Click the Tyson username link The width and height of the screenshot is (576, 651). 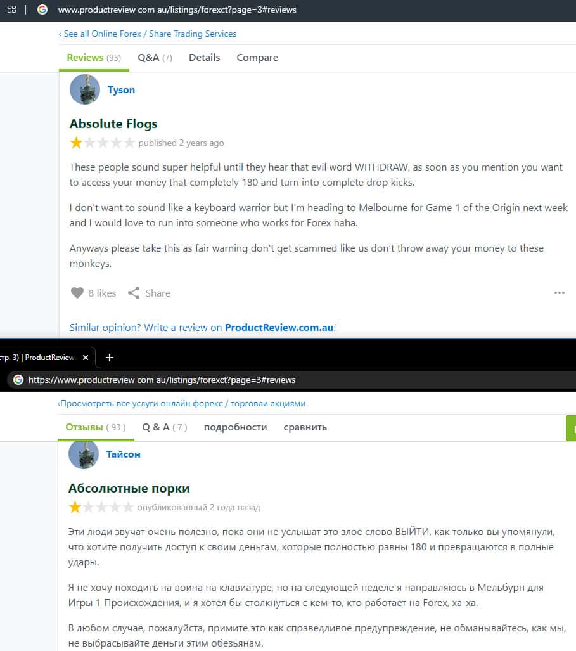tap(121, 89)
